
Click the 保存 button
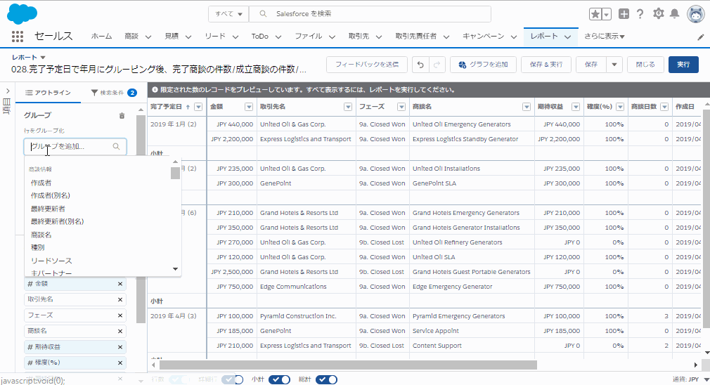click(591, 65)
